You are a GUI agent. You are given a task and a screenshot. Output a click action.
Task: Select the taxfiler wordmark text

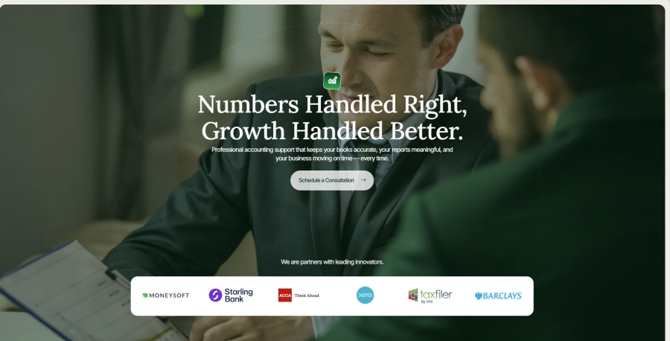(435, 294)
